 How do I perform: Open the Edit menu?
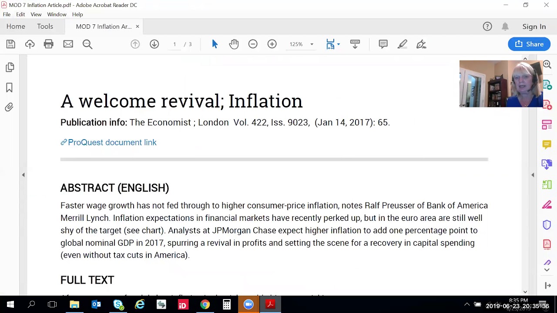[x=20, y=14]
